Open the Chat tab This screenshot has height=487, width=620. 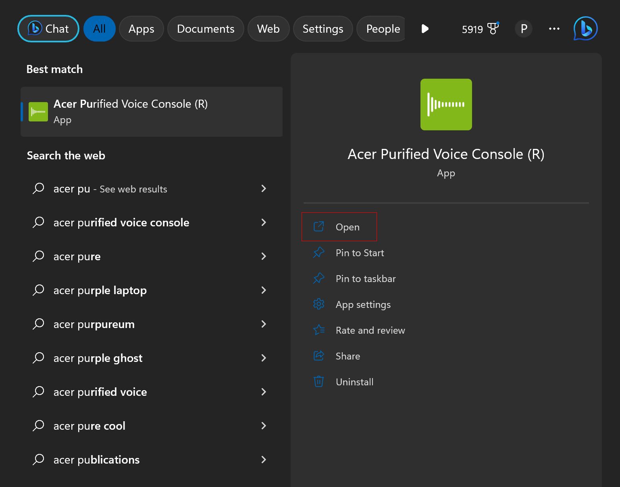tap(48, 29)
